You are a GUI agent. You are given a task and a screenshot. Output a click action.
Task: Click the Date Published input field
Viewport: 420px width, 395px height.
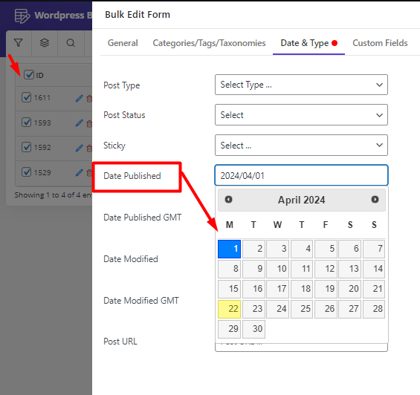point(301,175)
